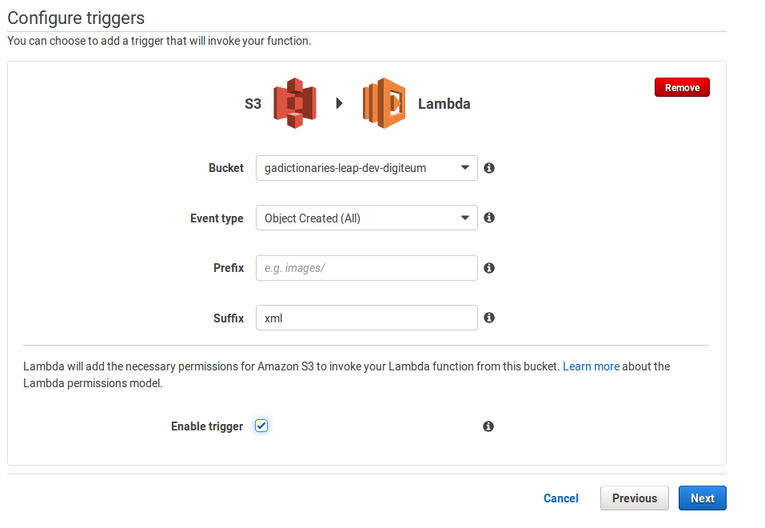The image size is (765, 528).
Task: Click the Lambda service icon
Action: tap(383, 102)
